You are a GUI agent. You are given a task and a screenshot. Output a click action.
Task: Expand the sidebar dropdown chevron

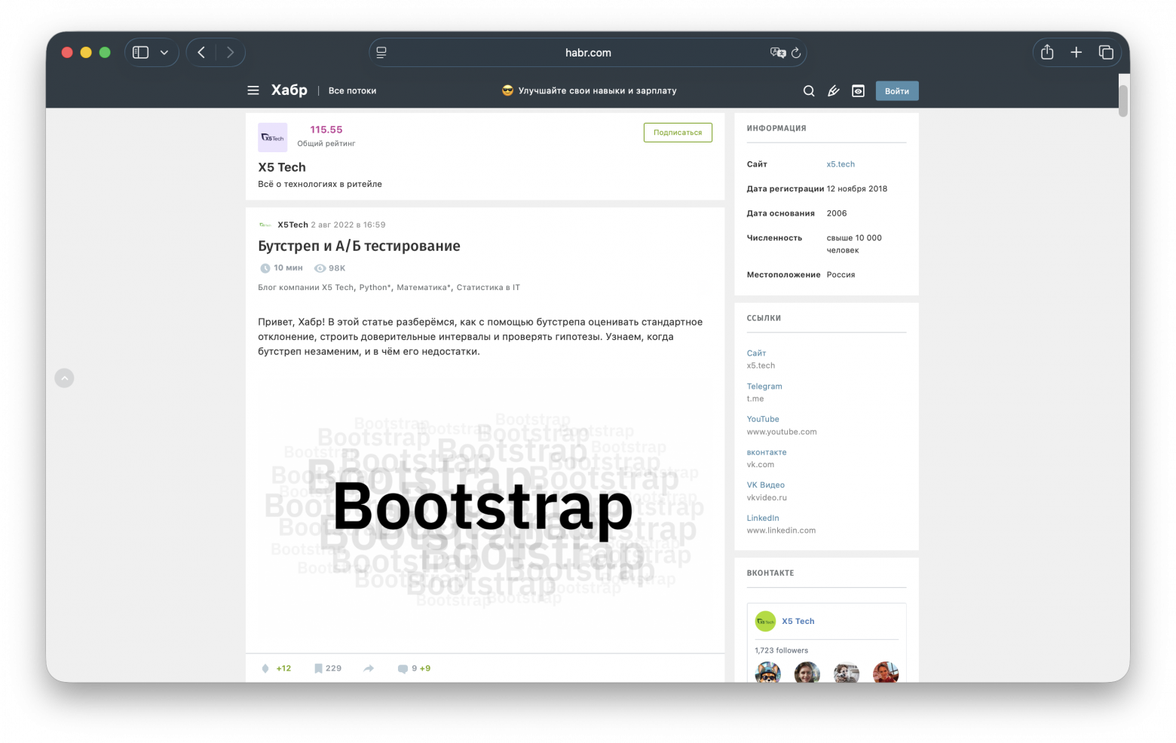point(164,53)
